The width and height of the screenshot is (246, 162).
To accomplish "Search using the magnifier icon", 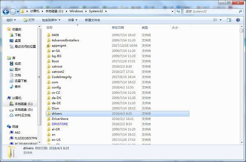I will [x=240, y=11].
